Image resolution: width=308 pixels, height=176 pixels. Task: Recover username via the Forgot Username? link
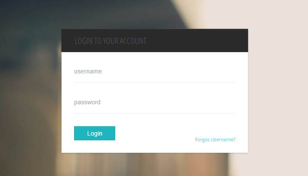pyautogui.click(x=215, y=139)
